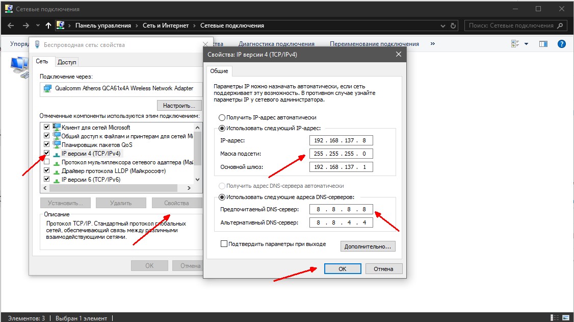Image resolution: width=574 pixels, height=322 pixels.
Task: Switch to large icons view in status bar
Action: (565, 317)
